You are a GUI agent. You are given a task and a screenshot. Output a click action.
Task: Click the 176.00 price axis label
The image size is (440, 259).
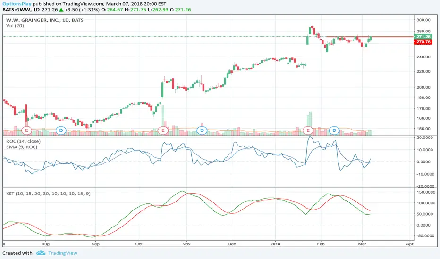423,108
